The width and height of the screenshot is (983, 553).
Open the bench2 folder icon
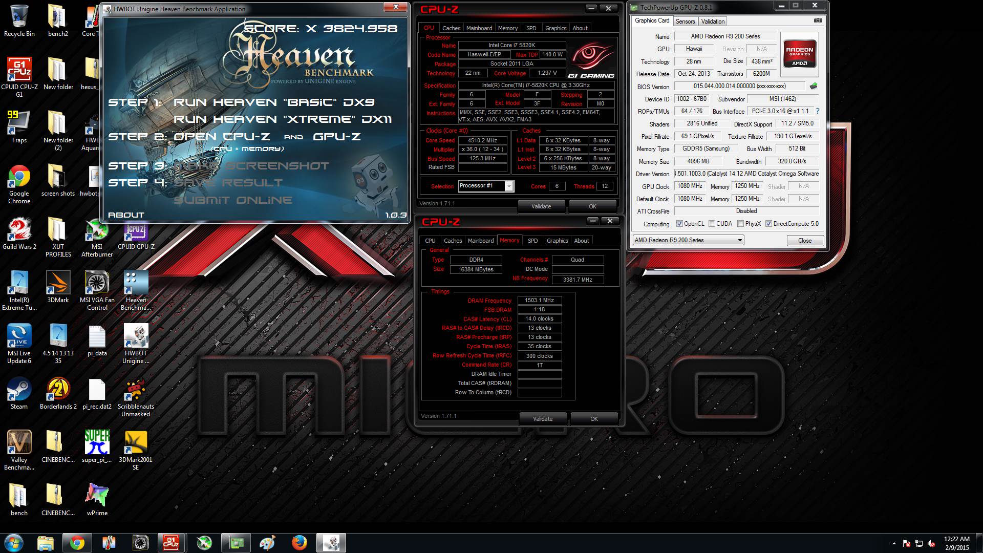(x=58, y=20)
